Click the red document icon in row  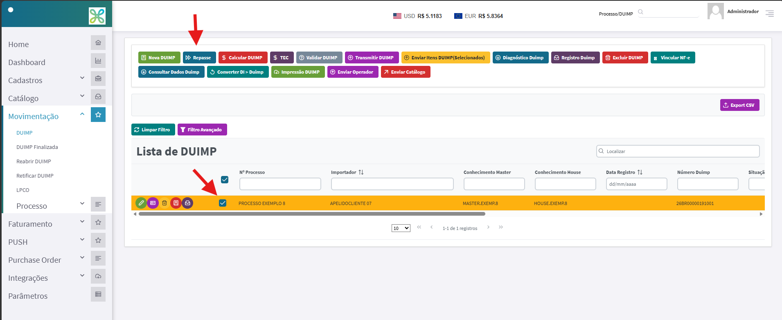point(176,203)
